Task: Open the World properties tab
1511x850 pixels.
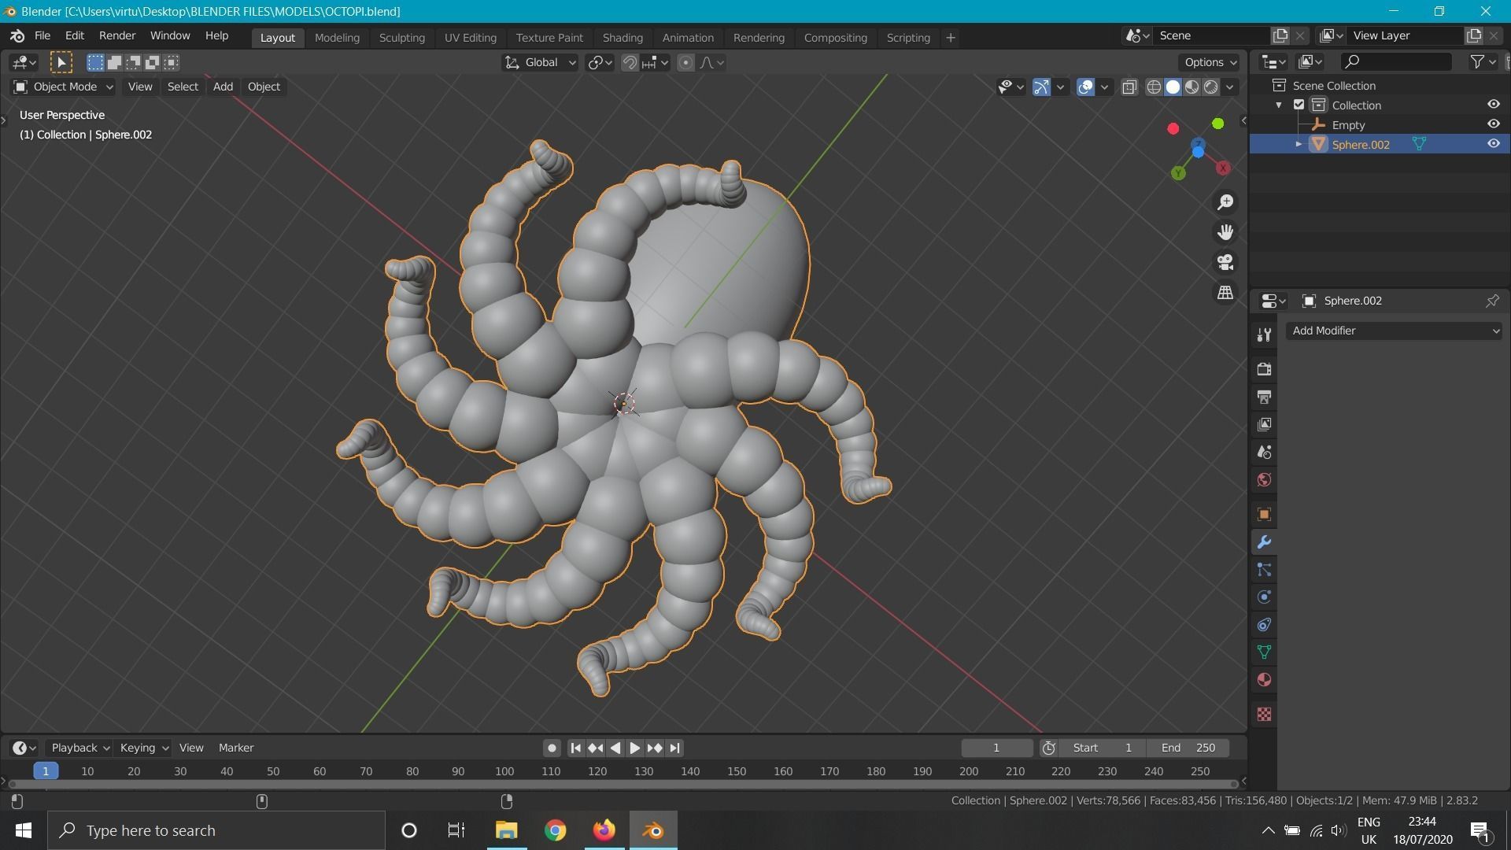Action: (x=1264, y=479)
